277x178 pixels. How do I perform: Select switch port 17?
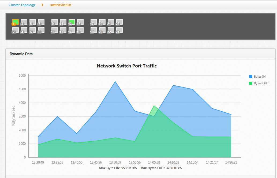coord(94,22)
